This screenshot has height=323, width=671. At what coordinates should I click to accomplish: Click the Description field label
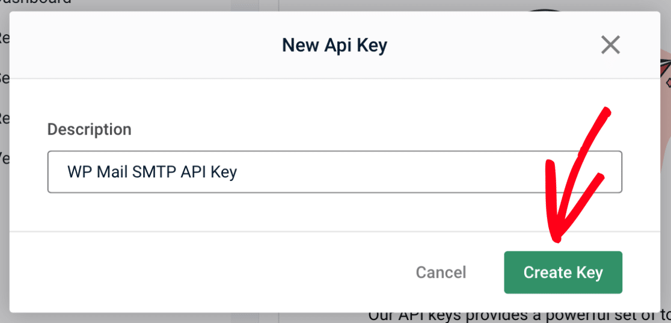89,129
